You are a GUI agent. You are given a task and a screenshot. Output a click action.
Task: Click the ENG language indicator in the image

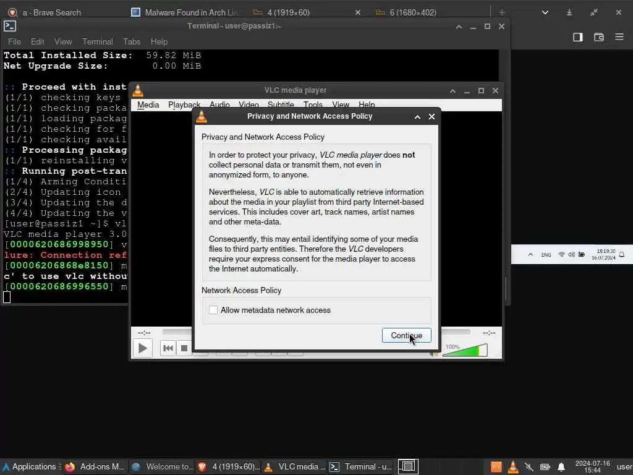(x=546, y=254)
